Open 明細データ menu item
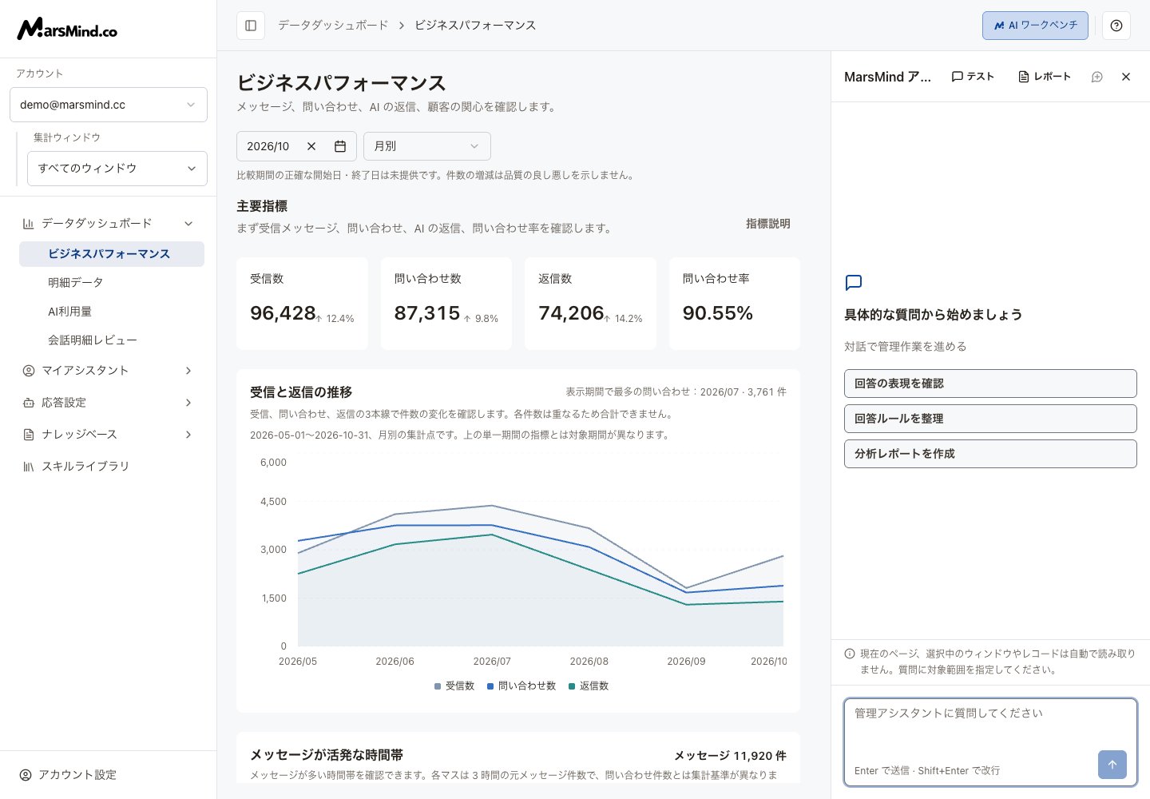Image resolution: width=1150 pixels, height=799 pixels. (x=112, y=283)
